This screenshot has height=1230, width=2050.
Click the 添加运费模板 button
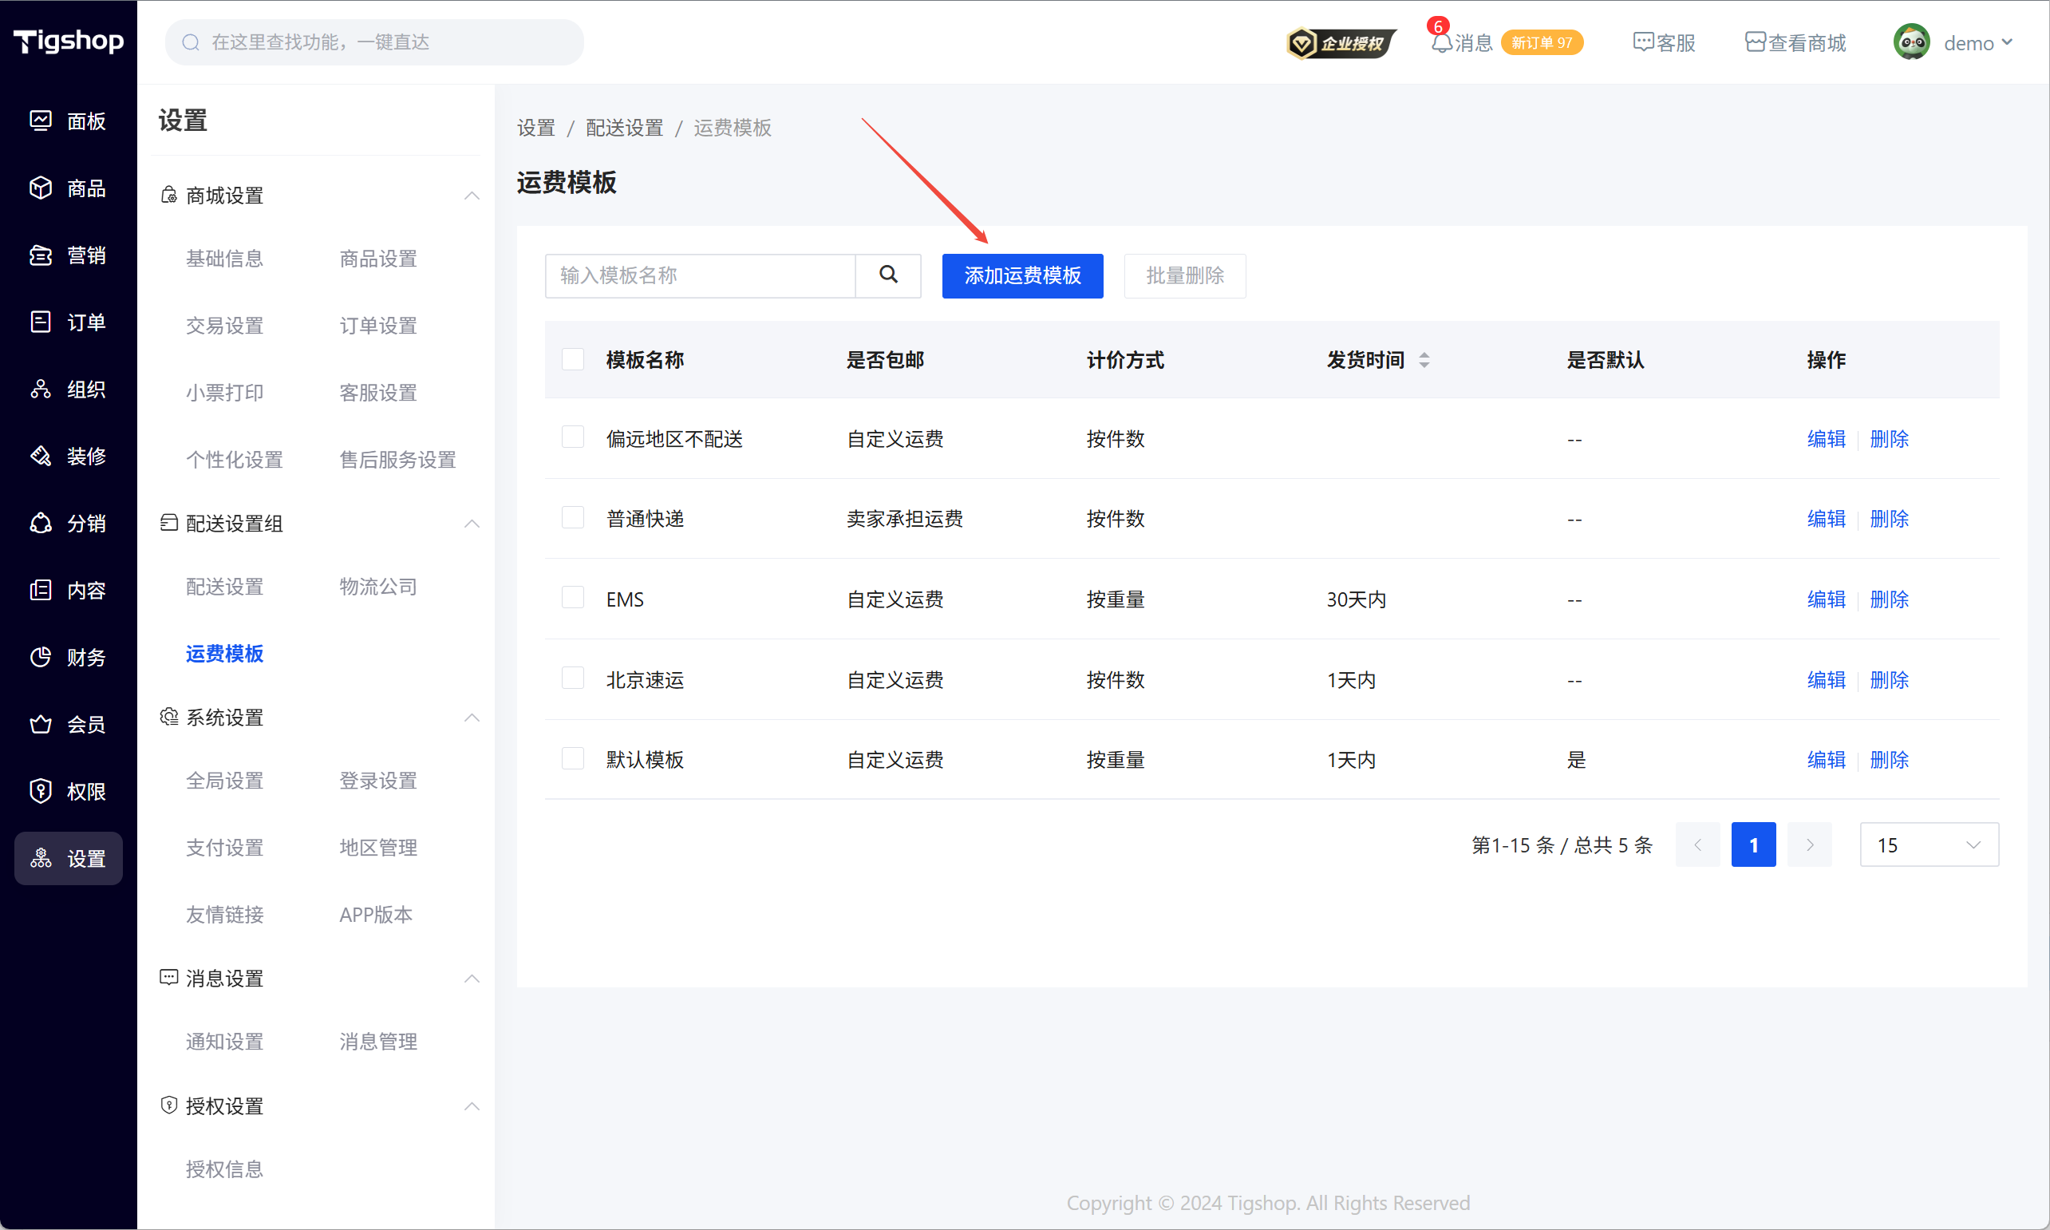[x=1021, y=275]
